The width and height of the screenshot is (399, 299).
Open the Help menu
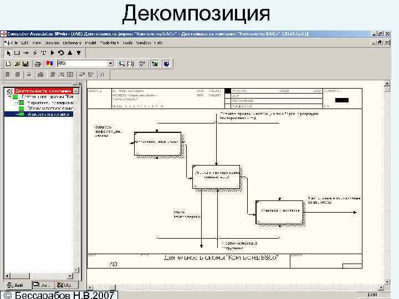(158, 43)
